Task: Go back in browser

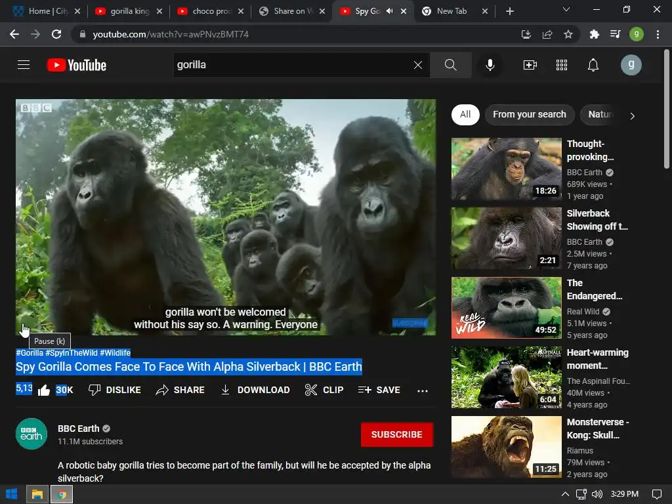Action: (14, 34)
